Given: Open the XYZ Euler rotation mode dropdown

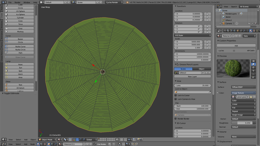Looking at the screenshot, I should [192, 35].
